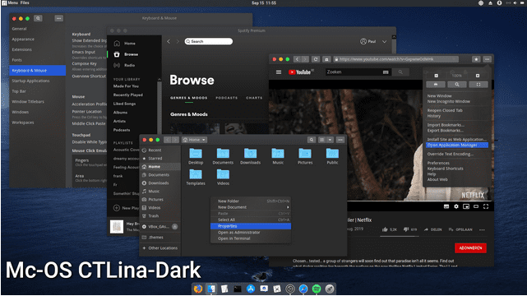The width and height of the screenshot is (527, 296).
Task: Like the video with thumbs-up icon
Action: [x=385, y=229]
